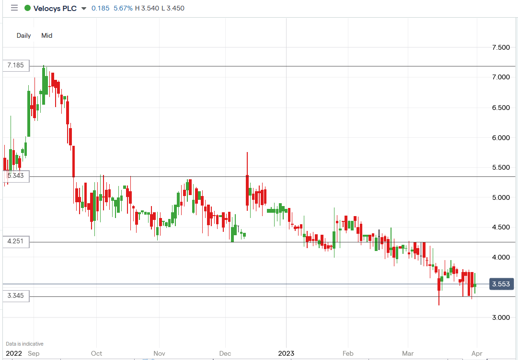This screenshot has height=360, width=518.
Task: Click the Mar date axis label
Action: [408, 354]
